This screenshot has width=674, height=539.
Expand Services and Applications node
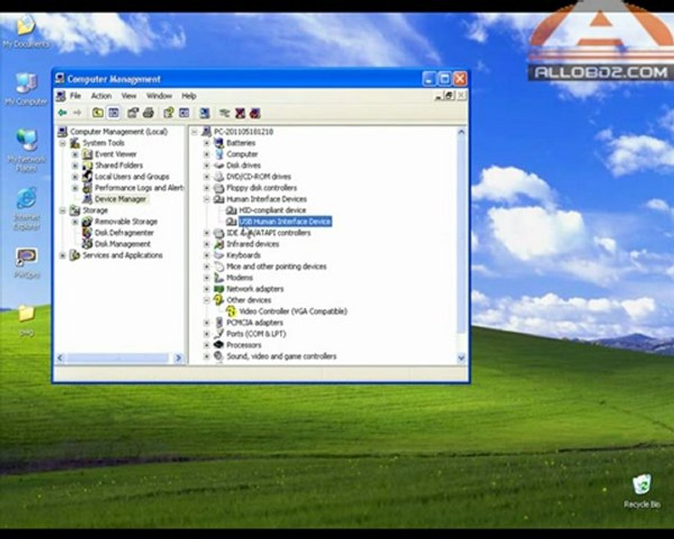click(x=63, y=255)
